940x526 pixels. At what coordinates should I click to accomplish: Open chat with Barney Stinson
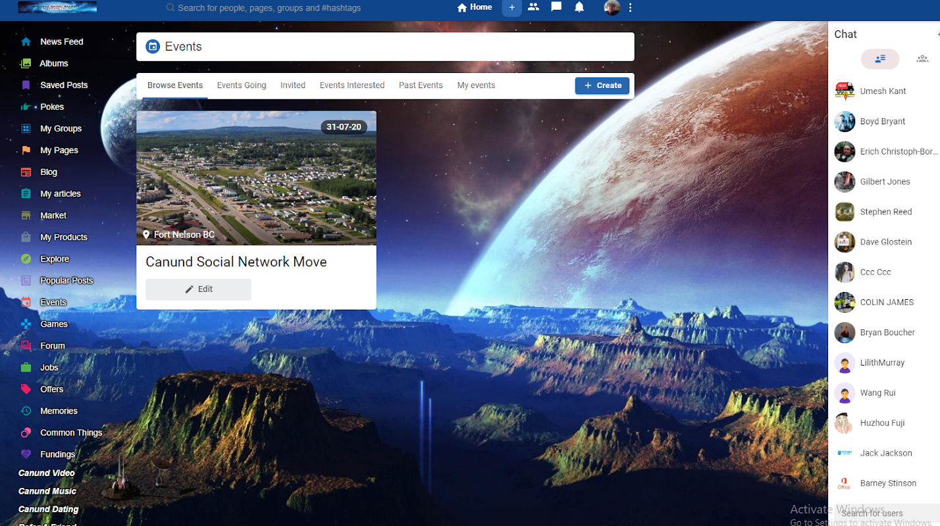pyautogui.click(x=884, y=483)
